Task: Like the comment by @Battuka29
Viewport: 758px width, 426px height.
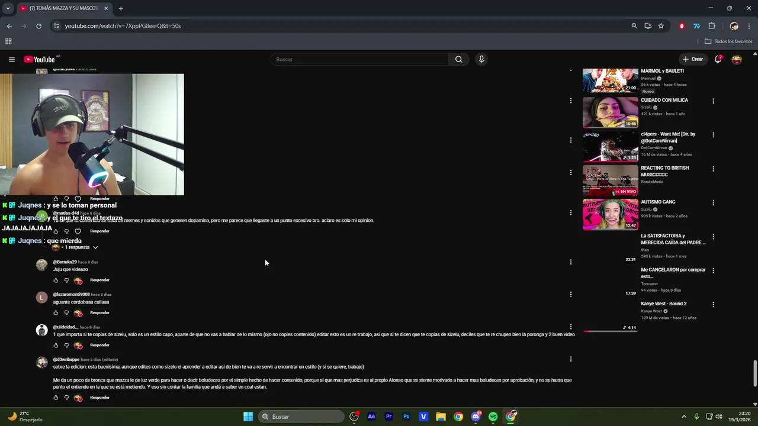Action: (x=56, y=280)
